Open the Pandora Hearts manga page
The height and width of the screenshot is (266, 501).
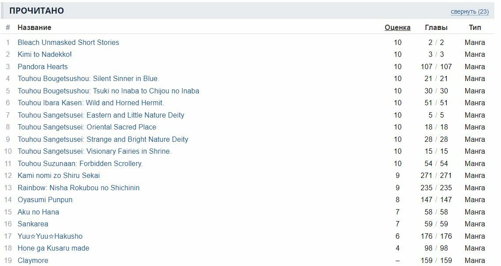coord(42,66)
